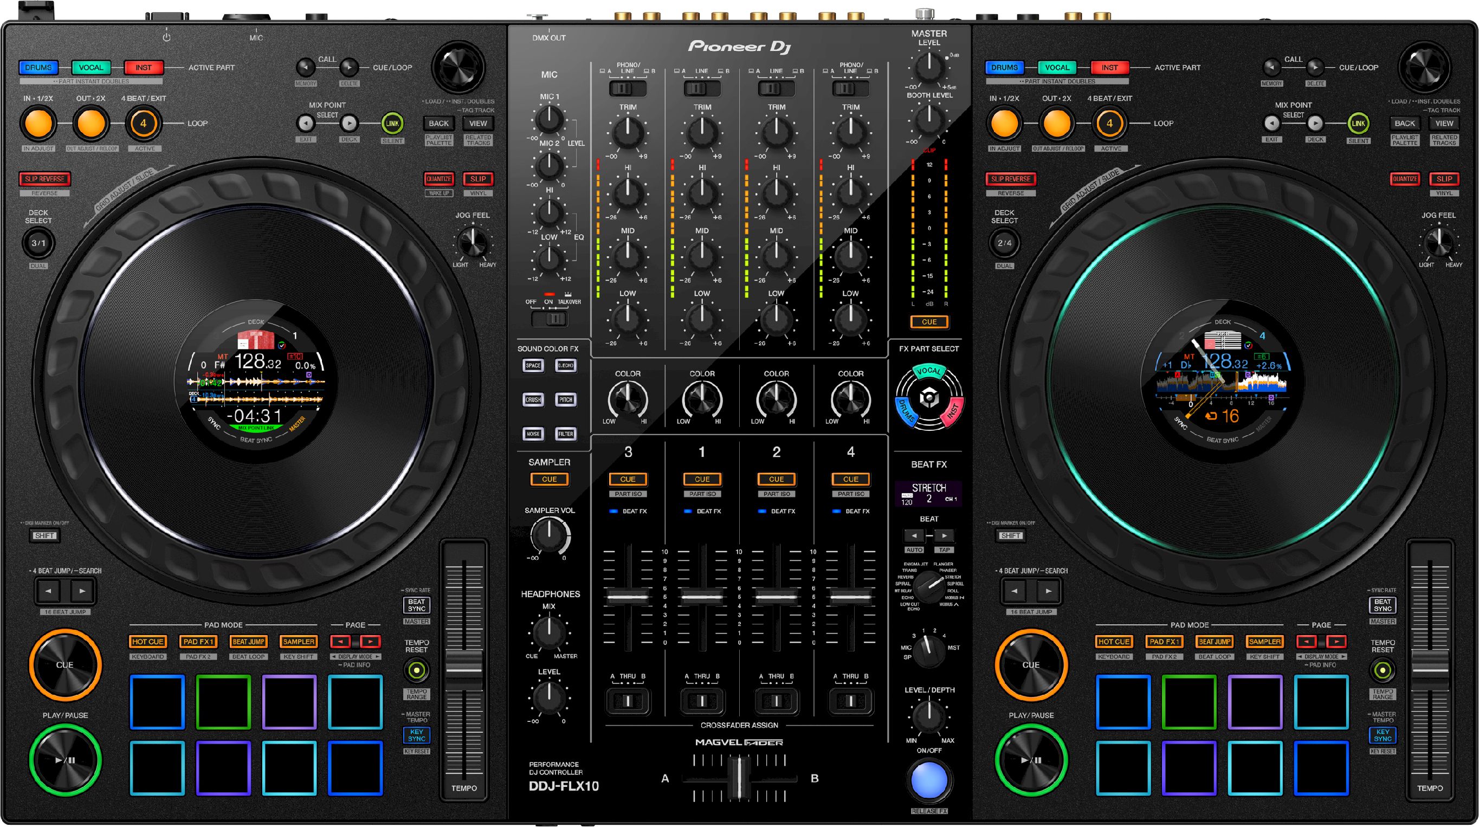Click the FILTER sound color FX button
1479x827 pixels.
tap(566, 434)
